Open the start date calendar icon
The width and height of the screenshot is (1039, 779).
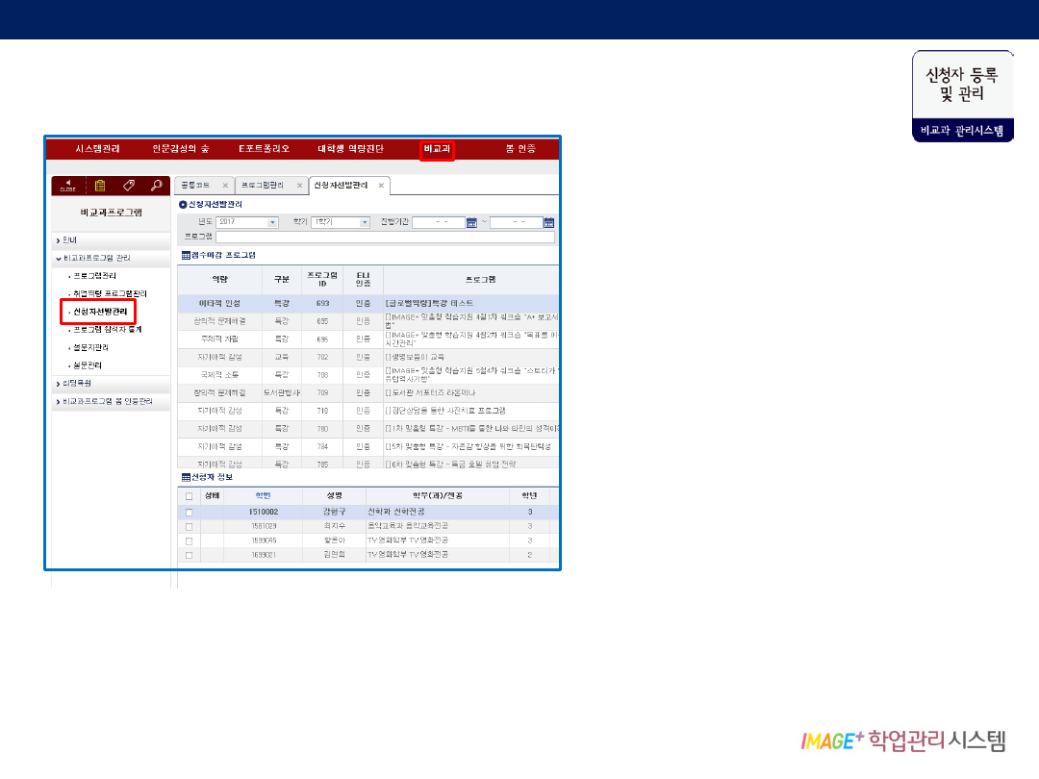471,222
